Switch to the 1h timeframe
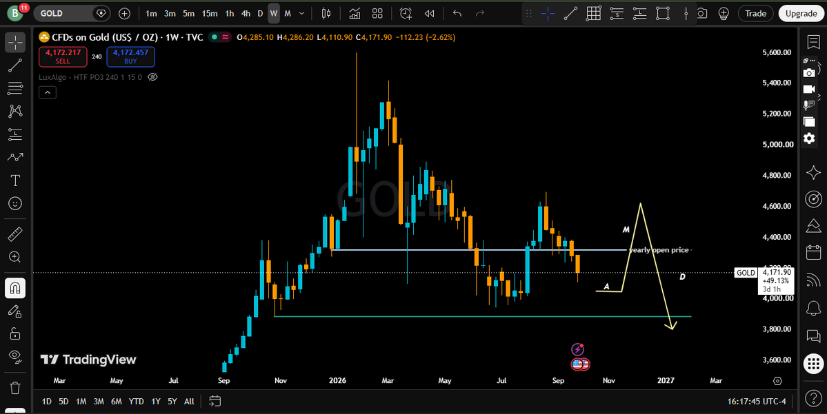This screenshot has width=827, height=414. 230,13
